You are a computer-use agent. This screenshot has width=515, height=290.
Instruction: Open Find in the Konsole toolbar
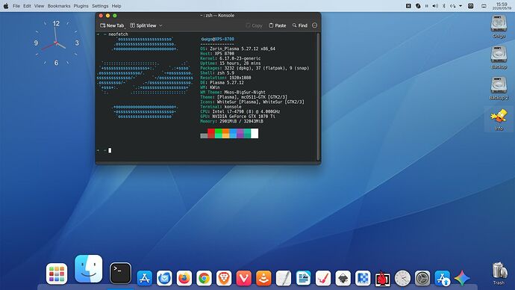[x=299, y=25]
